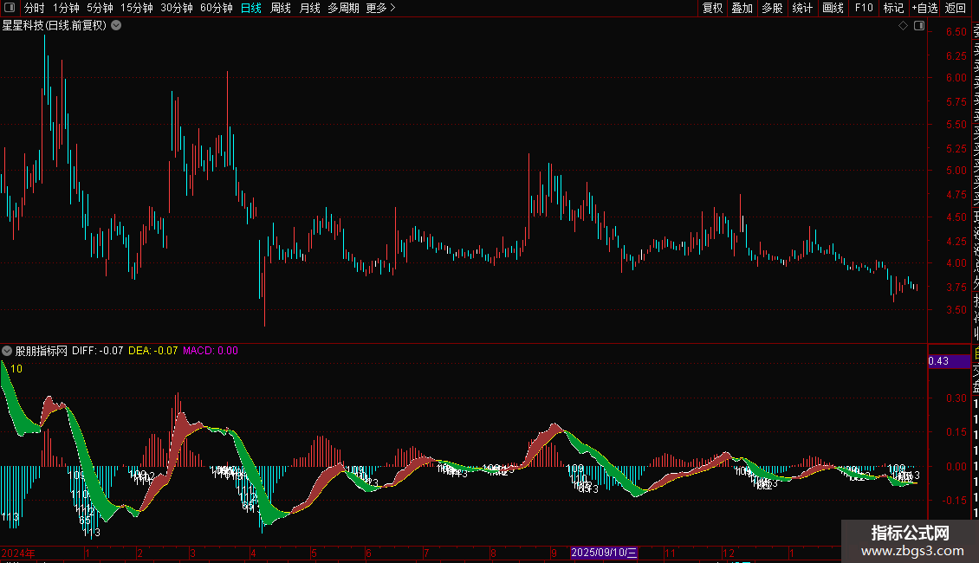Image resolution: width=979 pixels, height=563 pixels.
Task: Click the 返回 back button
Action: tap(956, 8)
